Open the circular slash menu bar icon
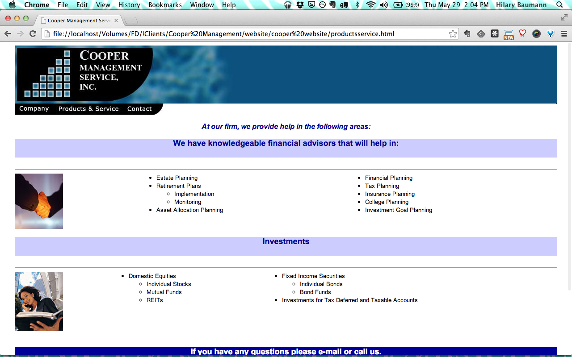The height and width of the screenshot is (357, 572). click(x=322, y=5)
